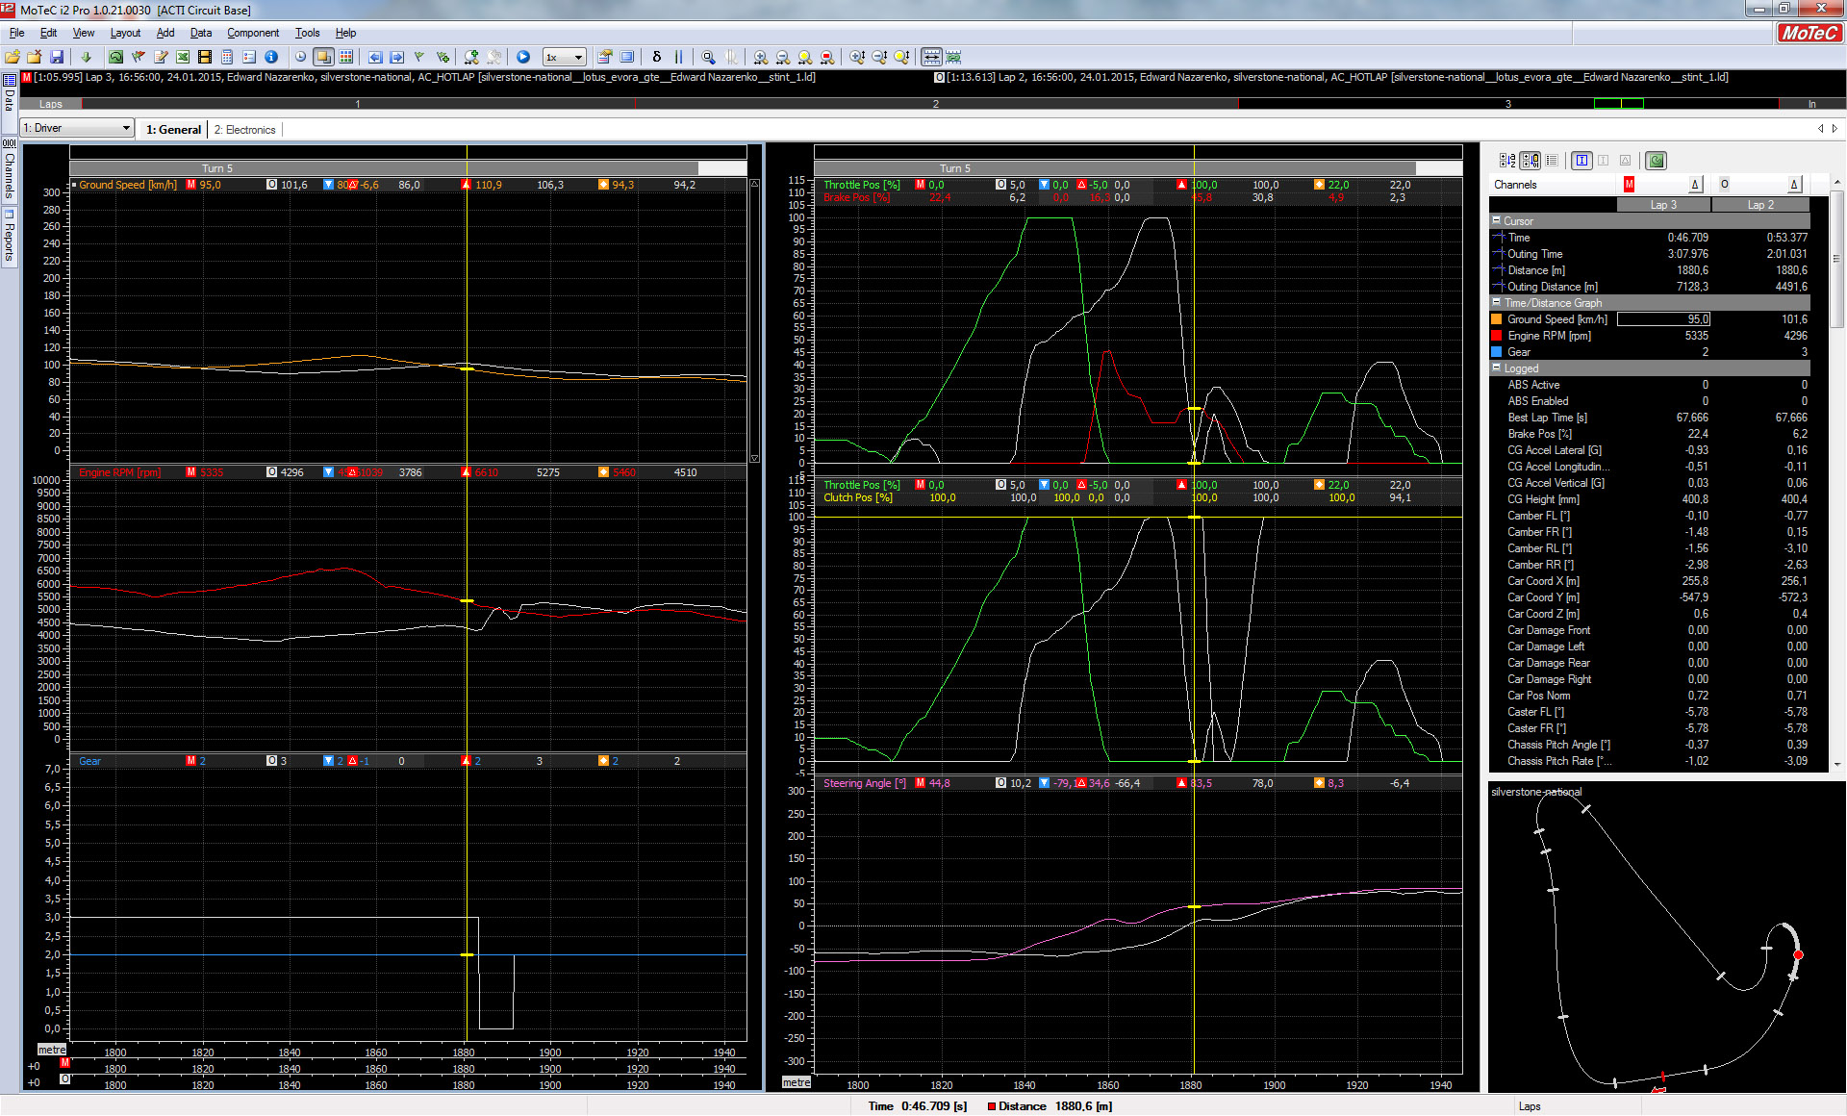Screen dimensions: 1847x1116
Task: Open the Tools menu
Action: click(x=307, y=33)
